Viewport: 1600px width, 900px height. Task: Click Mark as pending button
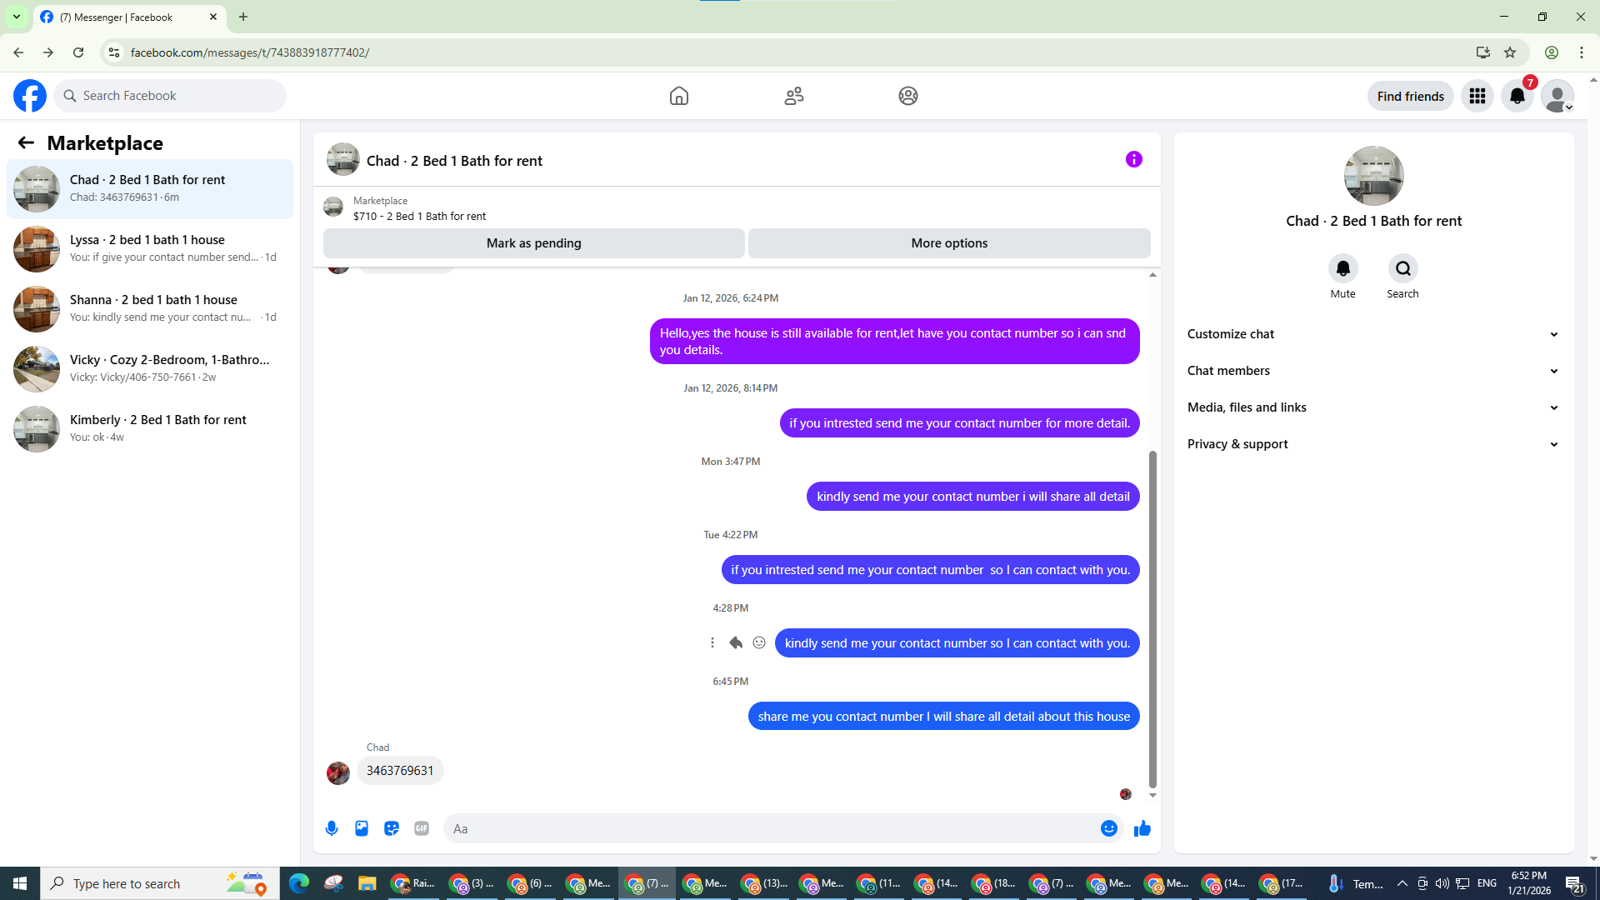tap(533, 243)
